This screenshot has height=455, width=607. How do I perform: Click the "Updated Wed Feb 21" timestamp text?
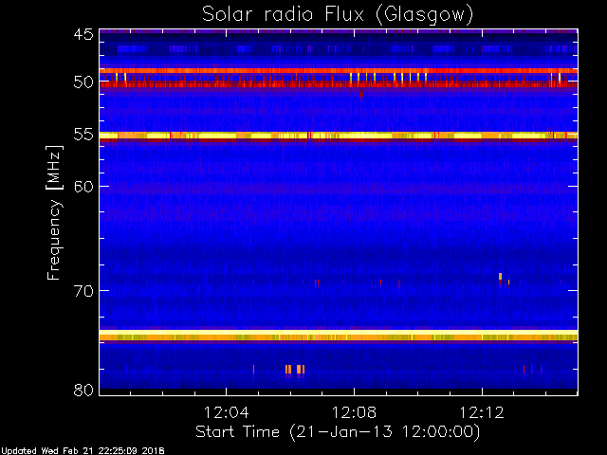coord(83,451)
